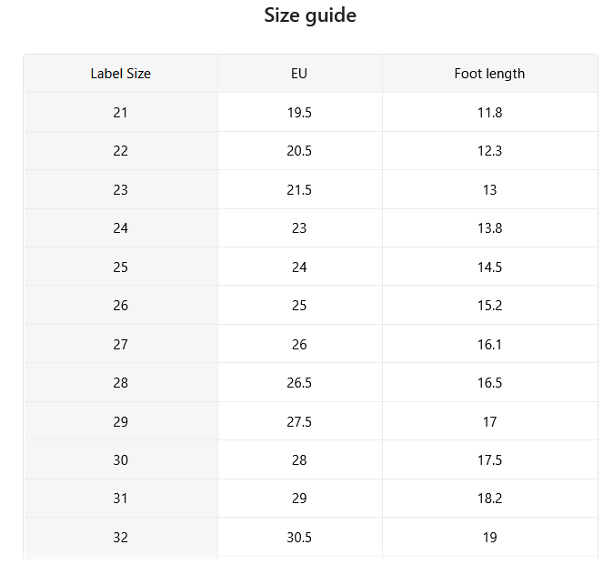Click foot length 19 cell
Image resolution: width=613 pixels, height=565 pixels.
pos(490,537)
